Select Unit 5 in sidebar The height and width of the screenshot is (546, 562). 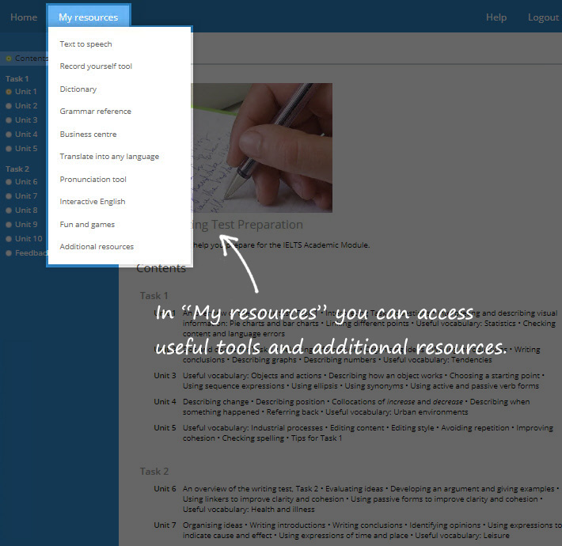[25, 149]
